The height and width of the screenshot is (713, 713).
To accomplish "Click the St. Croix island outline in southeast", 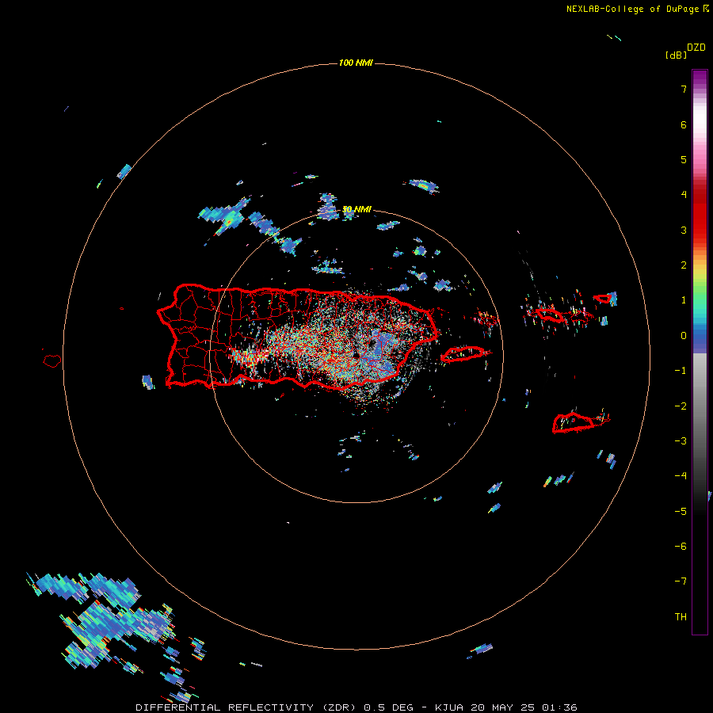I will 580,422.
